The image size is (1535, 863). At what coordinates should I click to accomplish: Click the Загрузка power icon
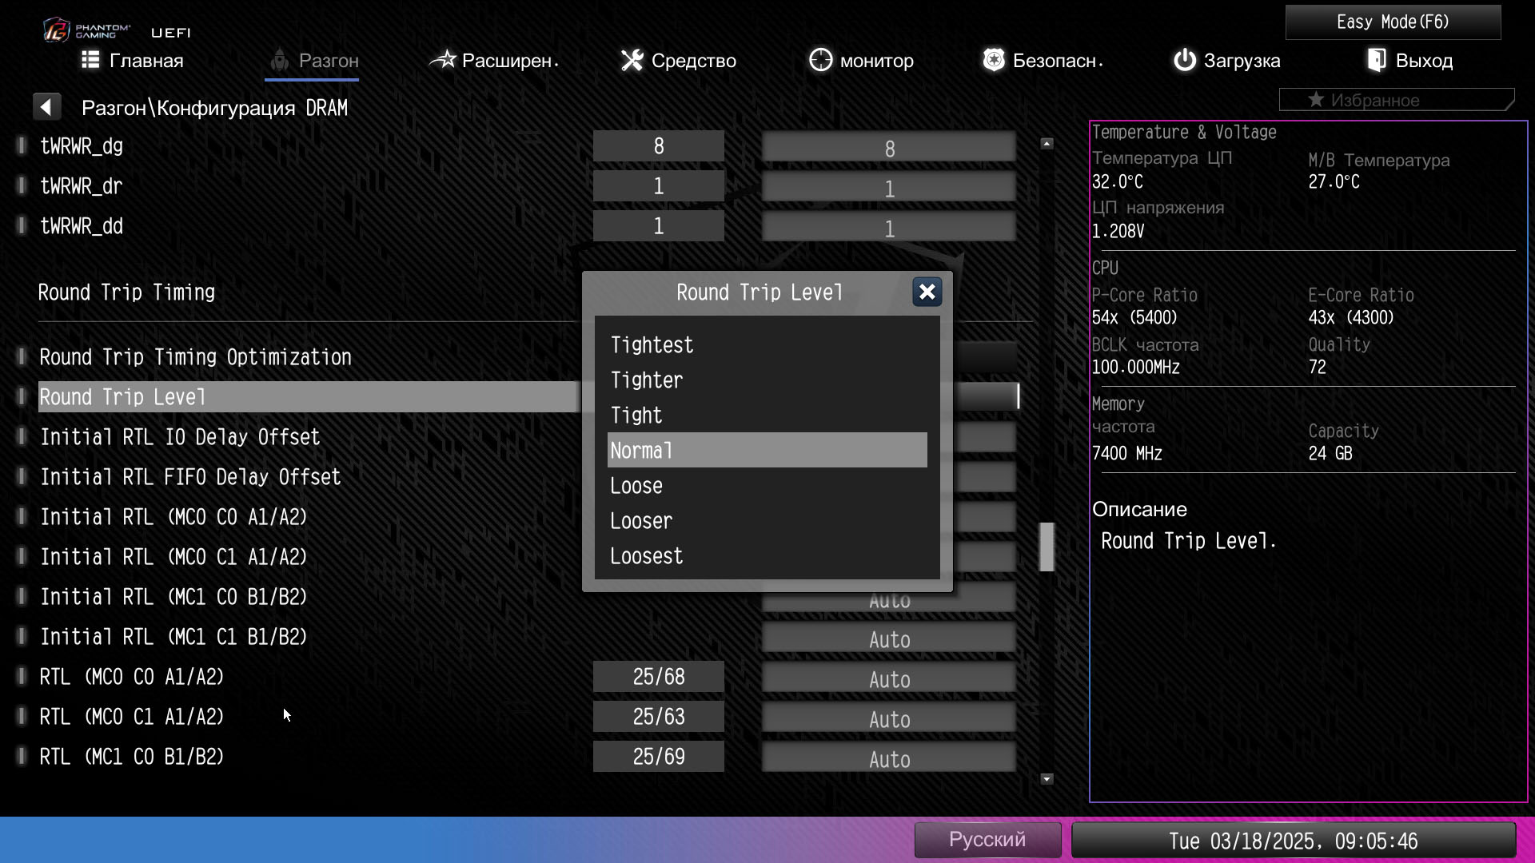point(1184,60)
